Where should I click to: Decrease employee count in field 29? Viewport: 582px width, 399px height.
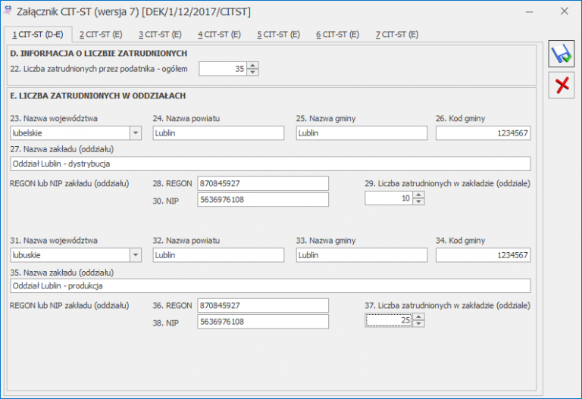[x=419, y=202]
